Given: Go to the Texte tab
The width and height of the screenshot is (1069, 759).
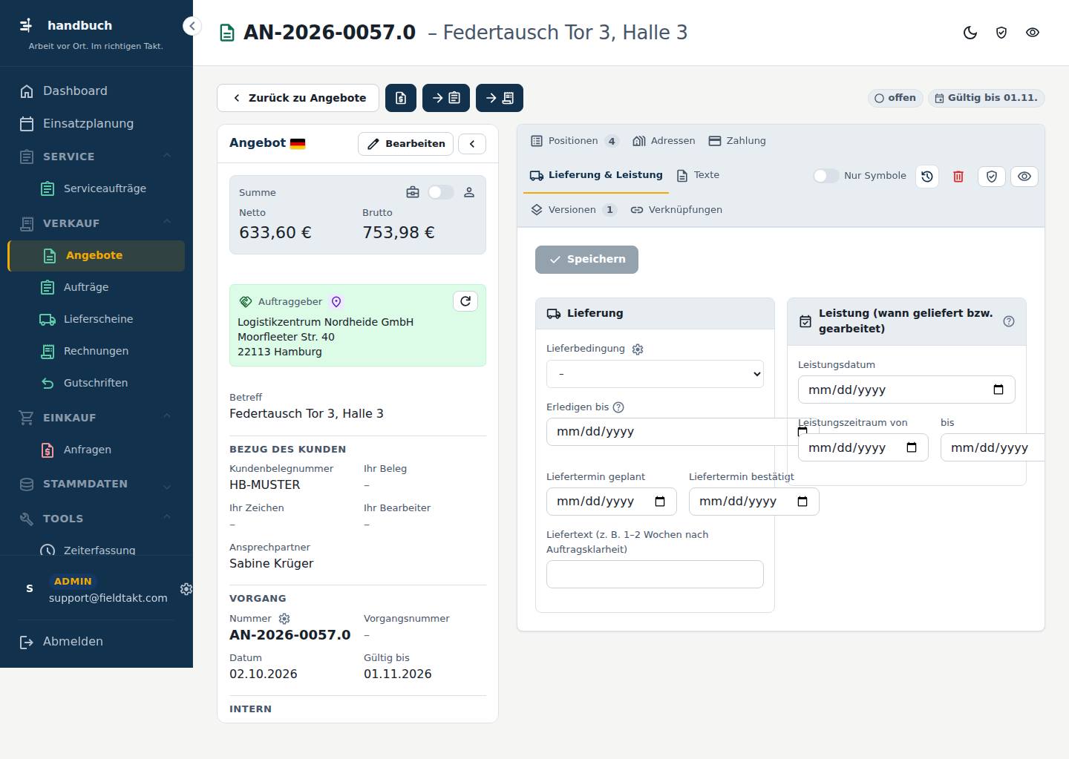Looking at the screenshot, I should click(699, 175).
